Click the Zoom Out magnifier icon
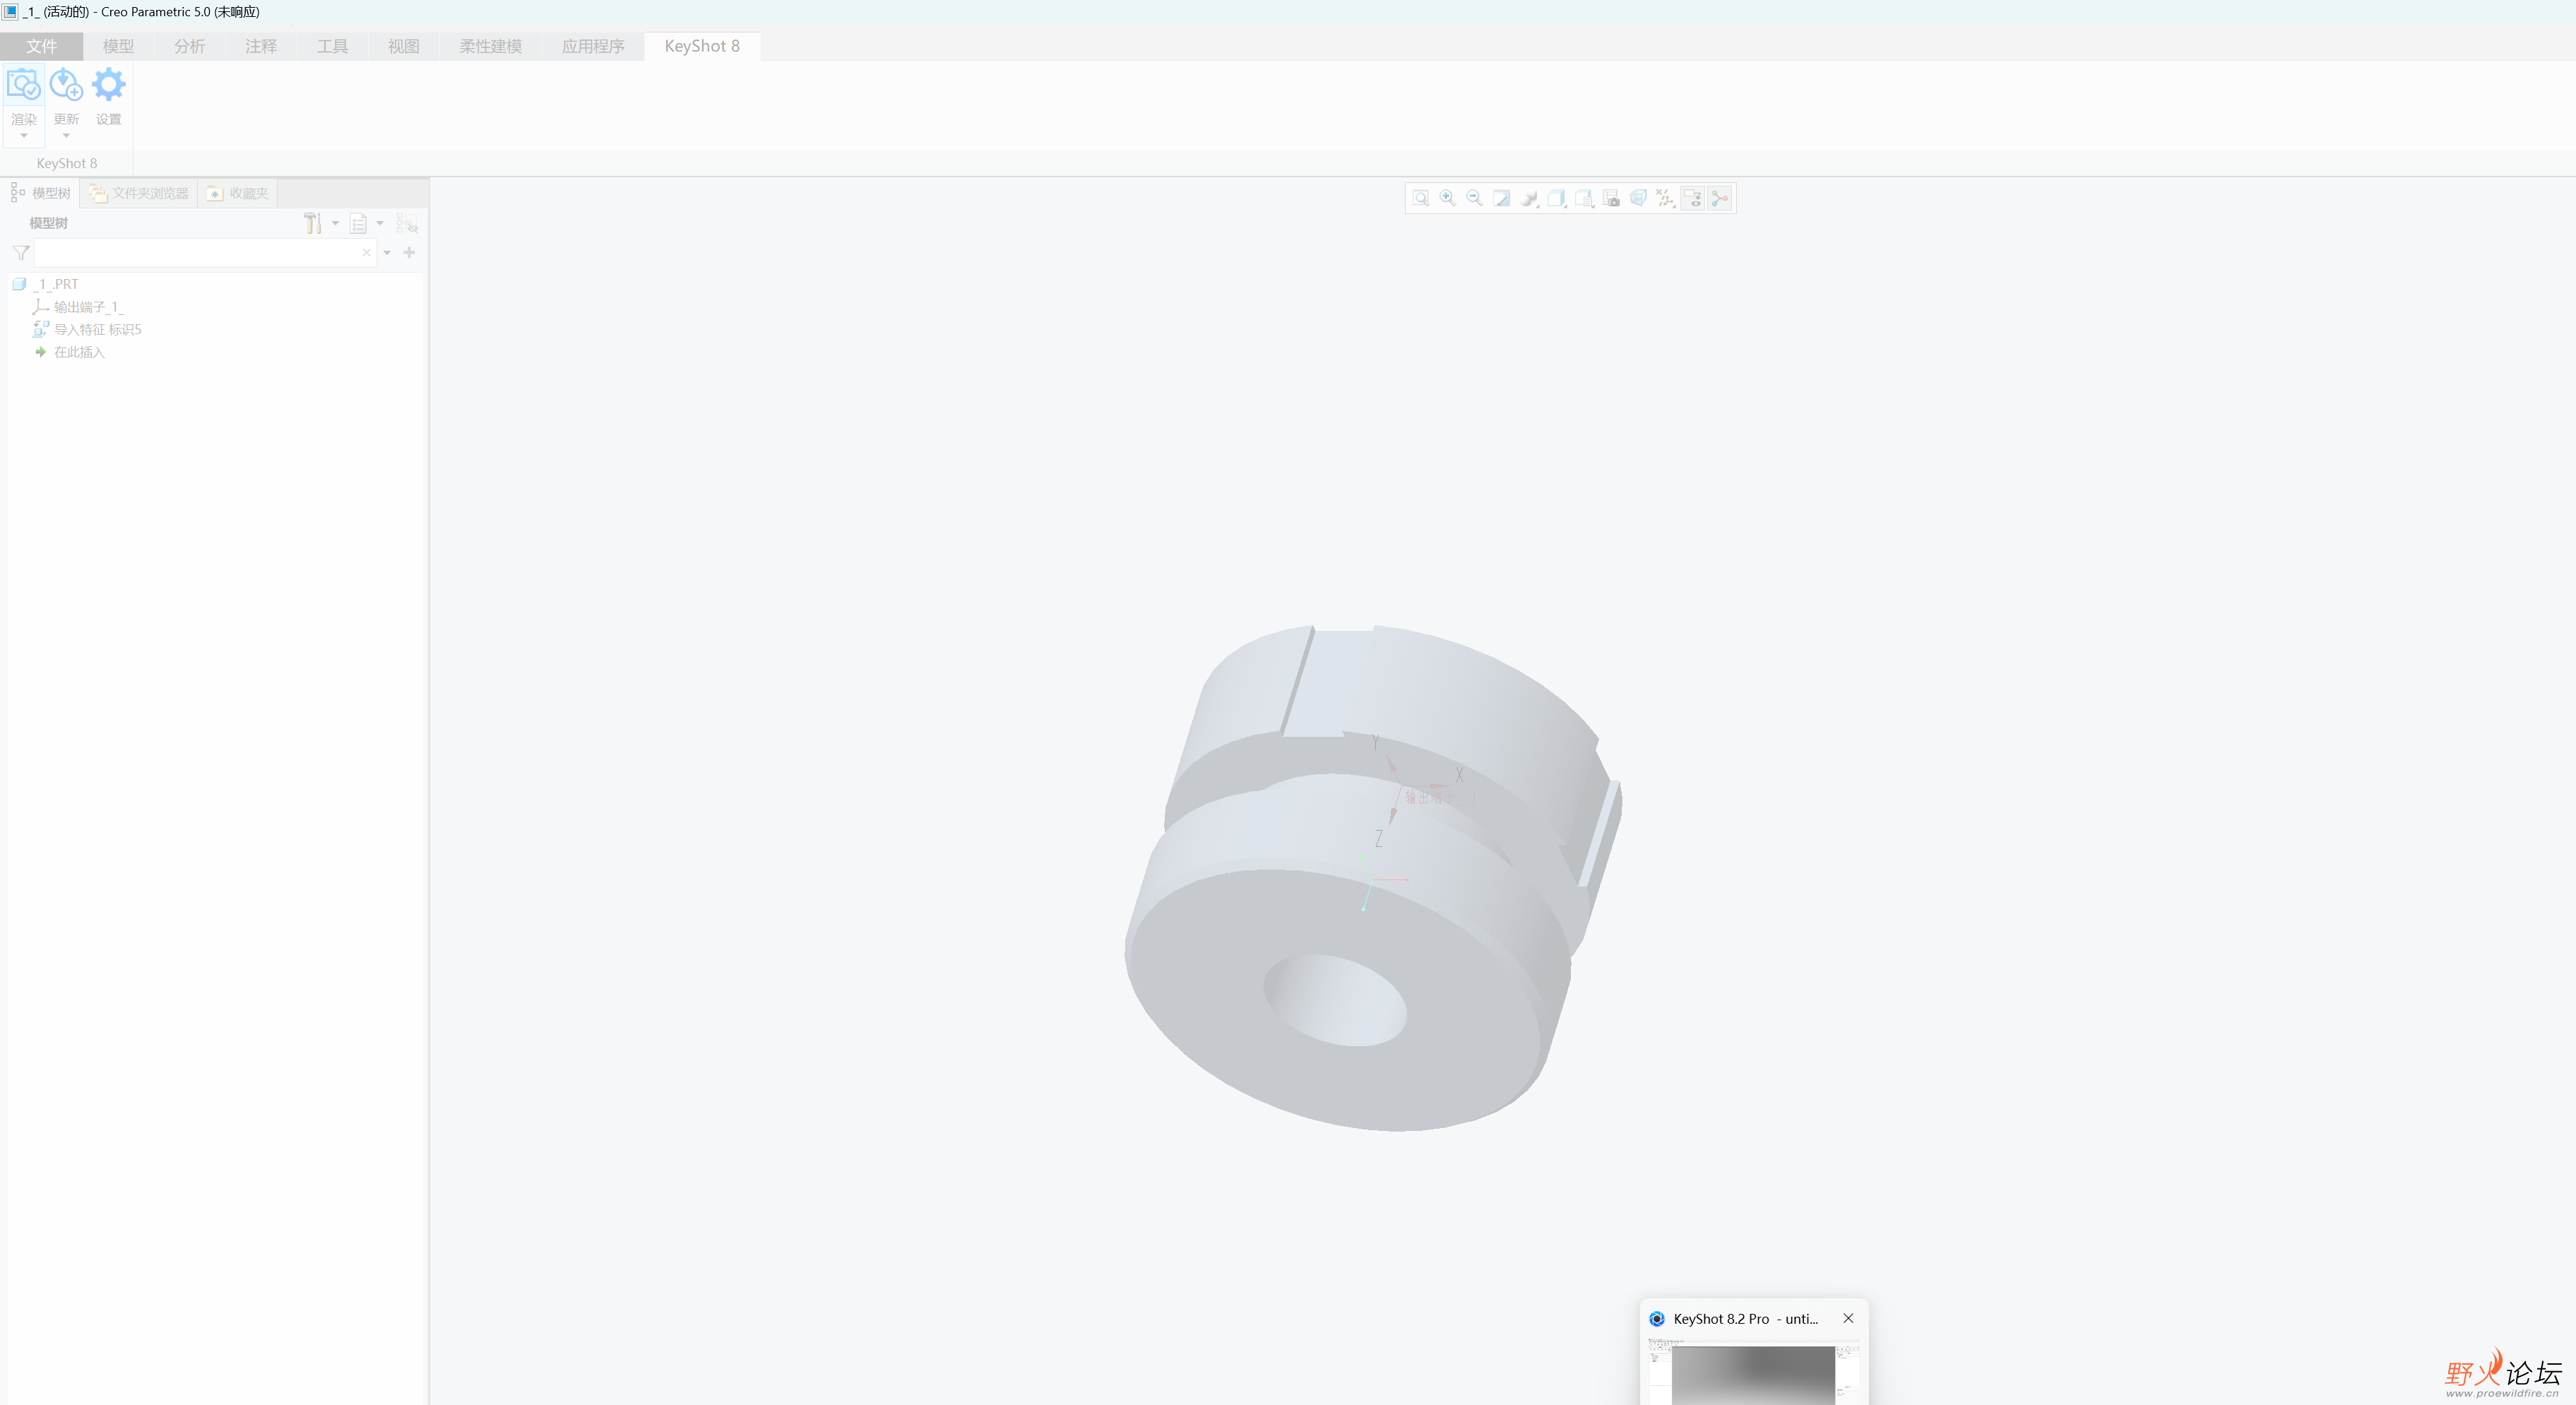2576x1405 pixels. coord(1474,198)
